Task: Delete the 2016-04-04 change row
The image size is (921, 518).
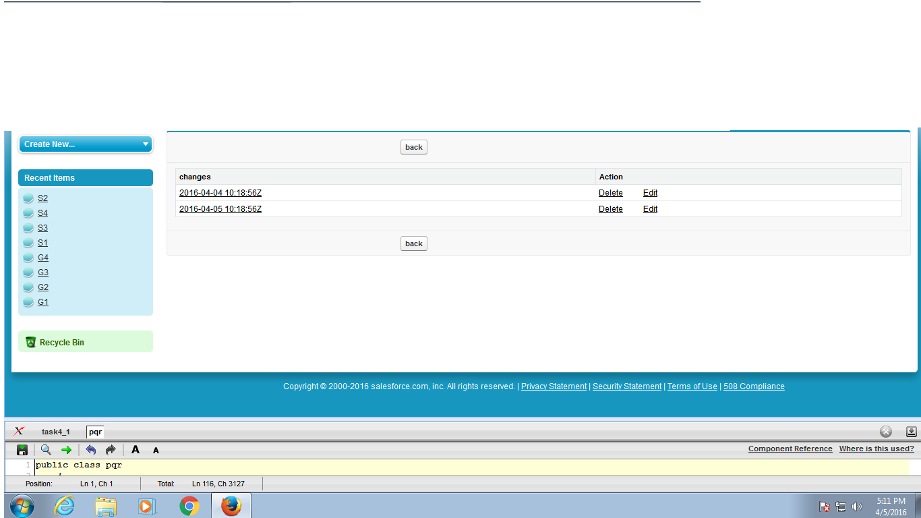Action: tap(611, 193)
